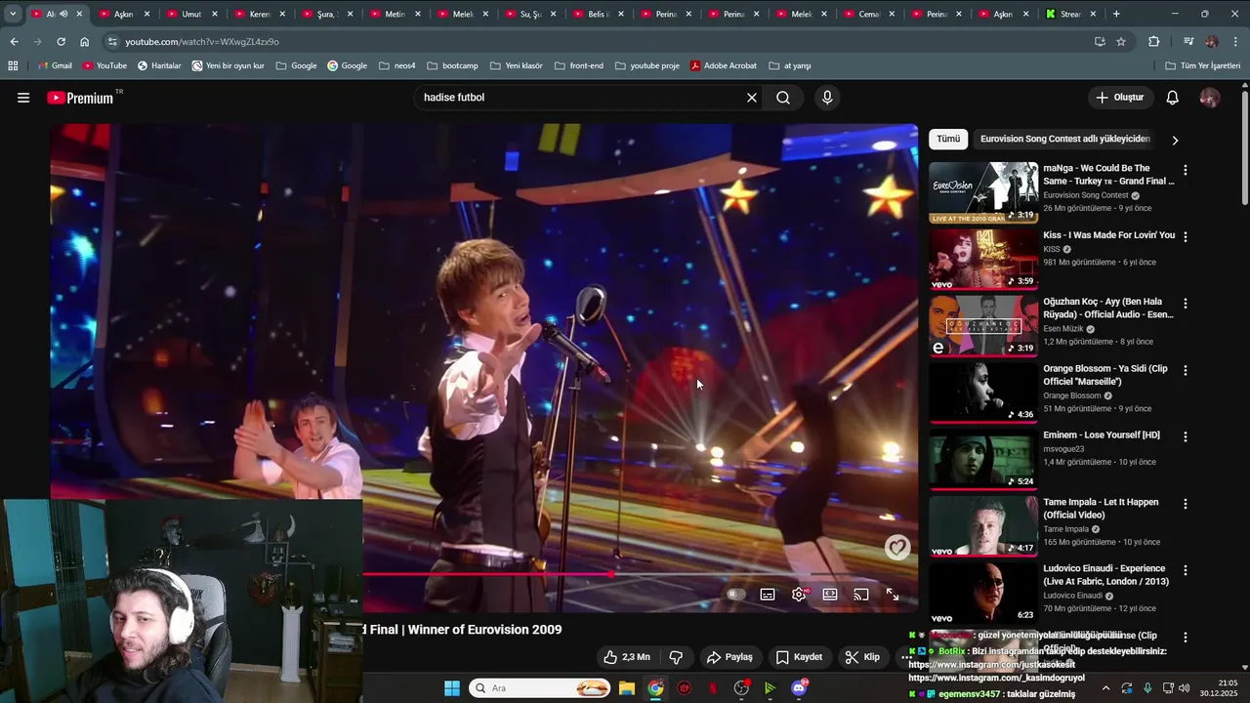The image size is (1250, 703).
Task: Click the Windows taskbar Ara search box
Action: tap(541, 688)
